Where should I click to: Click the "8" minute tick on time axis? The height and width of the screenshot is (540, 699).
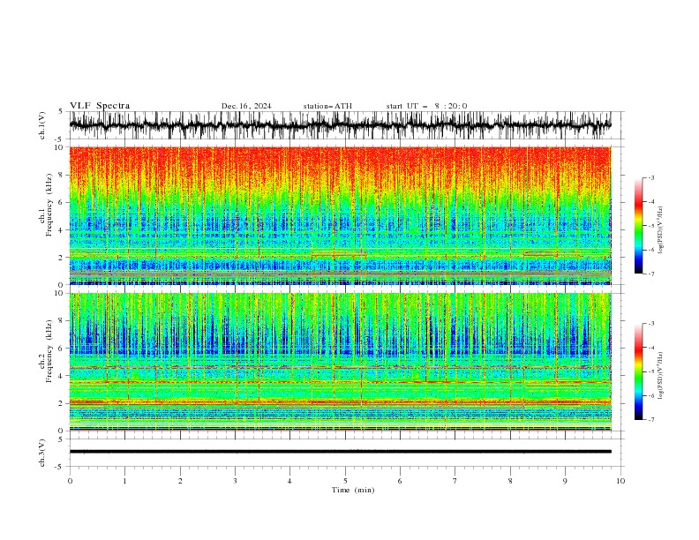tap(510, 481)
